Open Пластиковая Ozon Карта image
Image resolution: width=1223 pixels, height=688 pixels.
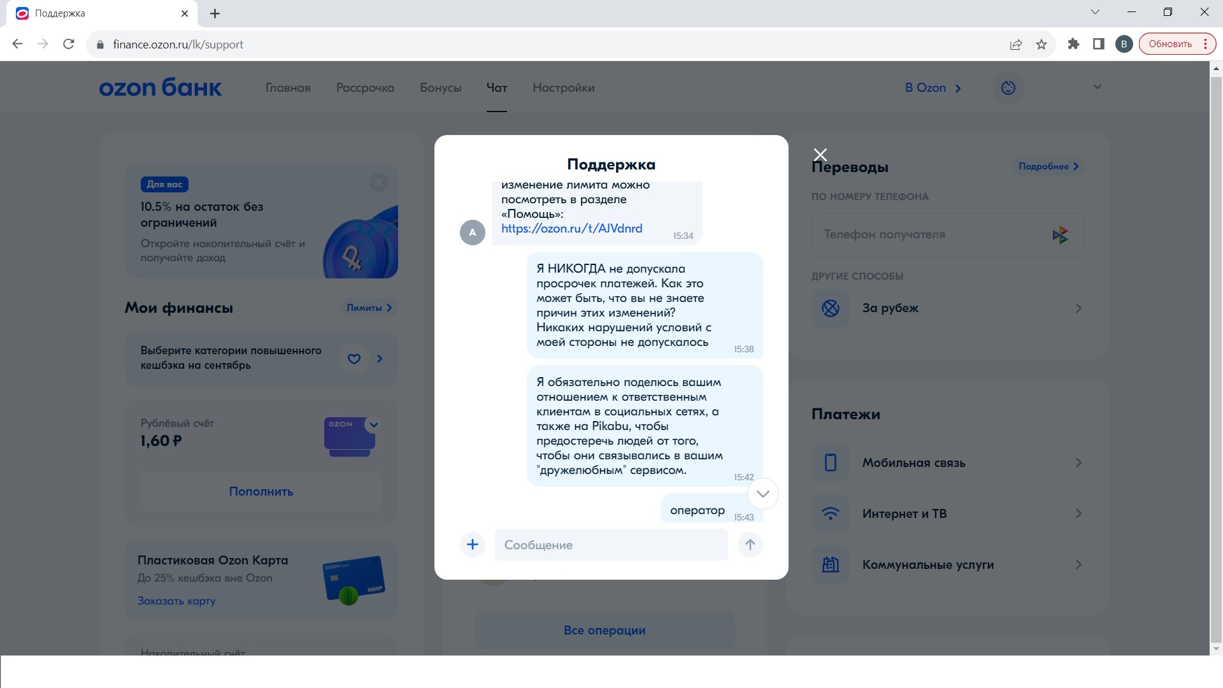click(354, 580)
